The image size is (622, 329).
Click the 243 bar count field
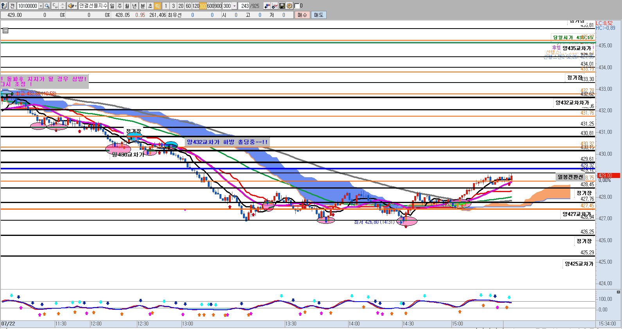(244, 6)
